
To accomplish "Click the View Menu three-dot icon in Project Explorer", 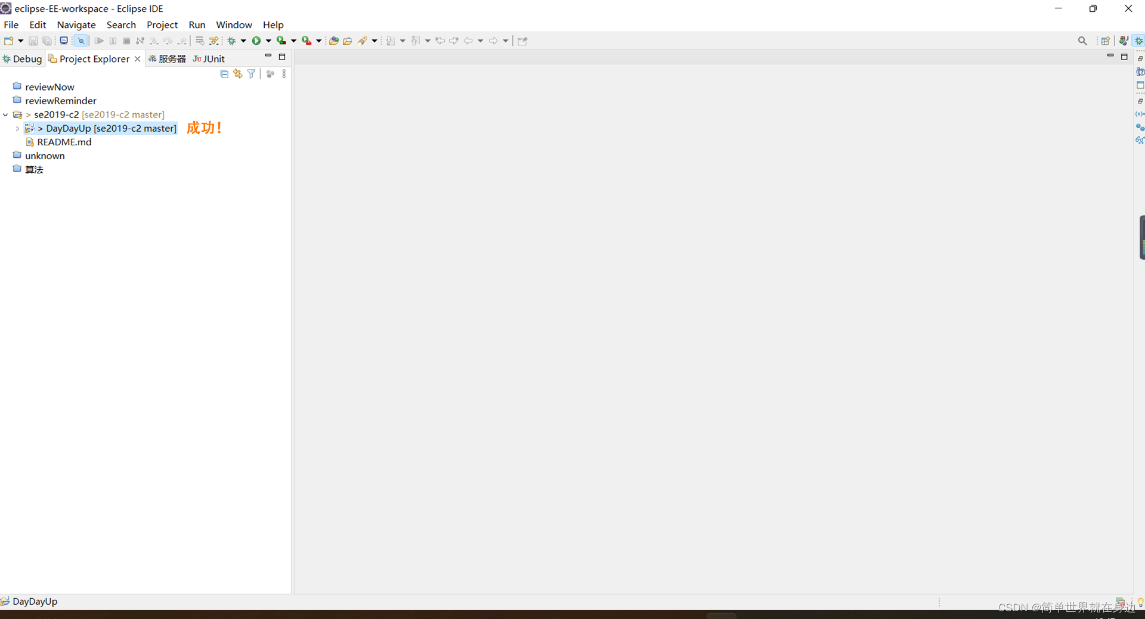I will [283, 73].
